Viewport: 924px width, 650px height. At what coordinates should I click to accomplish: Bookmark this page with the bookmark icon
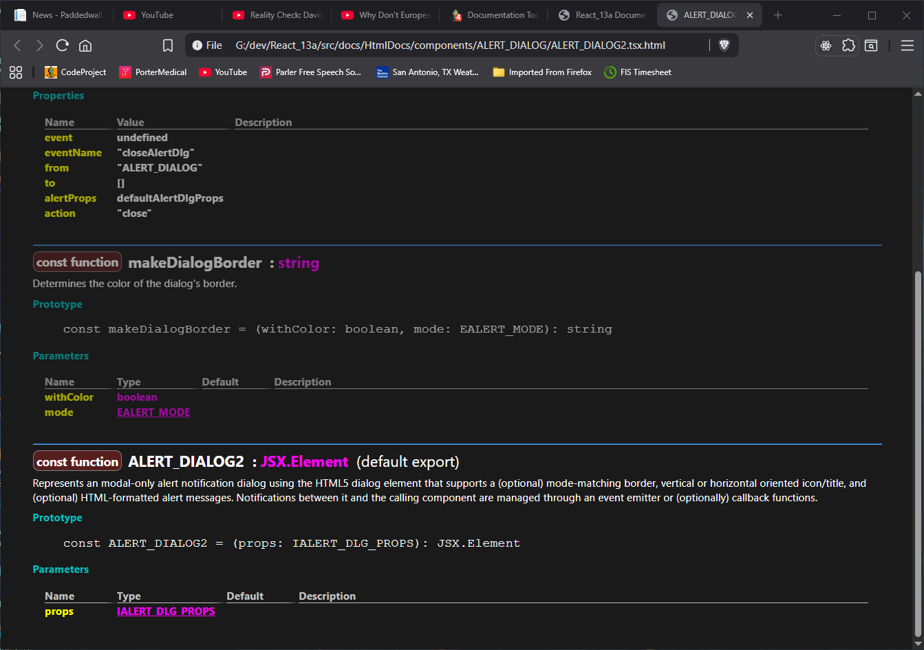coord(168,45)
